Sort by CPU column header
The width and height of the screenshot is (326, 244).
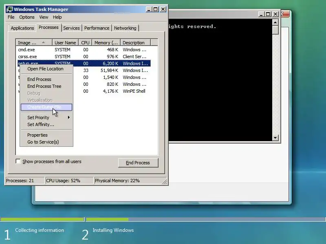(x=85, y=43)
